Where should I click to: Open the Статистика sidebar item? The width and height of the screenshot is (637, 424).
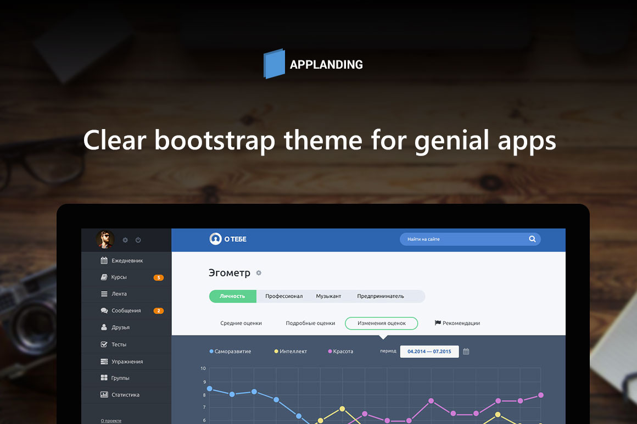pyautogui.click(x=125, y=395)
